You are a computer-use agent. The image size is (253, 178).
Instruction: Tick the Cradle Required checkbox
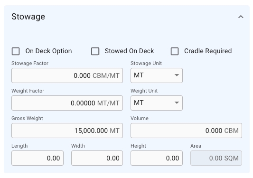[175, 51]
